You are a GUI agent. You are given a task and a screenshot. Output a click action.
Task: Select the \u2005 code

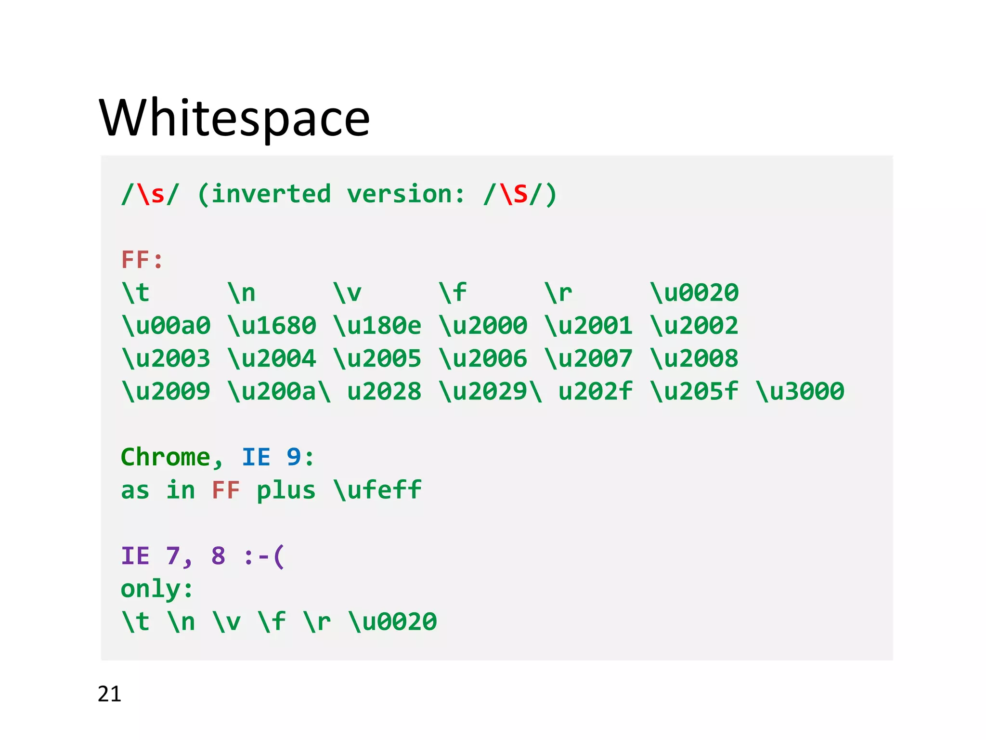[377, 358]
